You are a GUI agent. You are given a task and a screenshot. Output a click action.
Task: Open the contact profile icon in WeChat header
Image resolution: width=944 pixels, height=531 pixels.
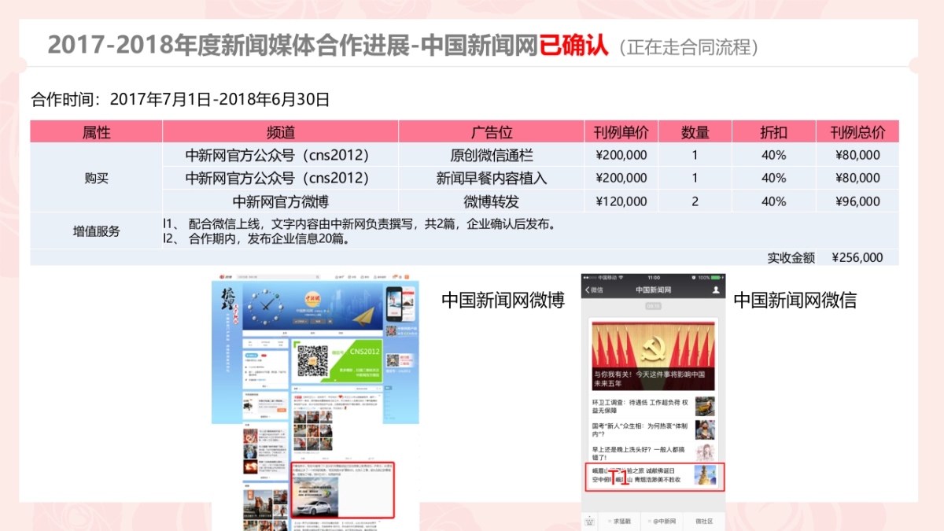pos(716,290)
